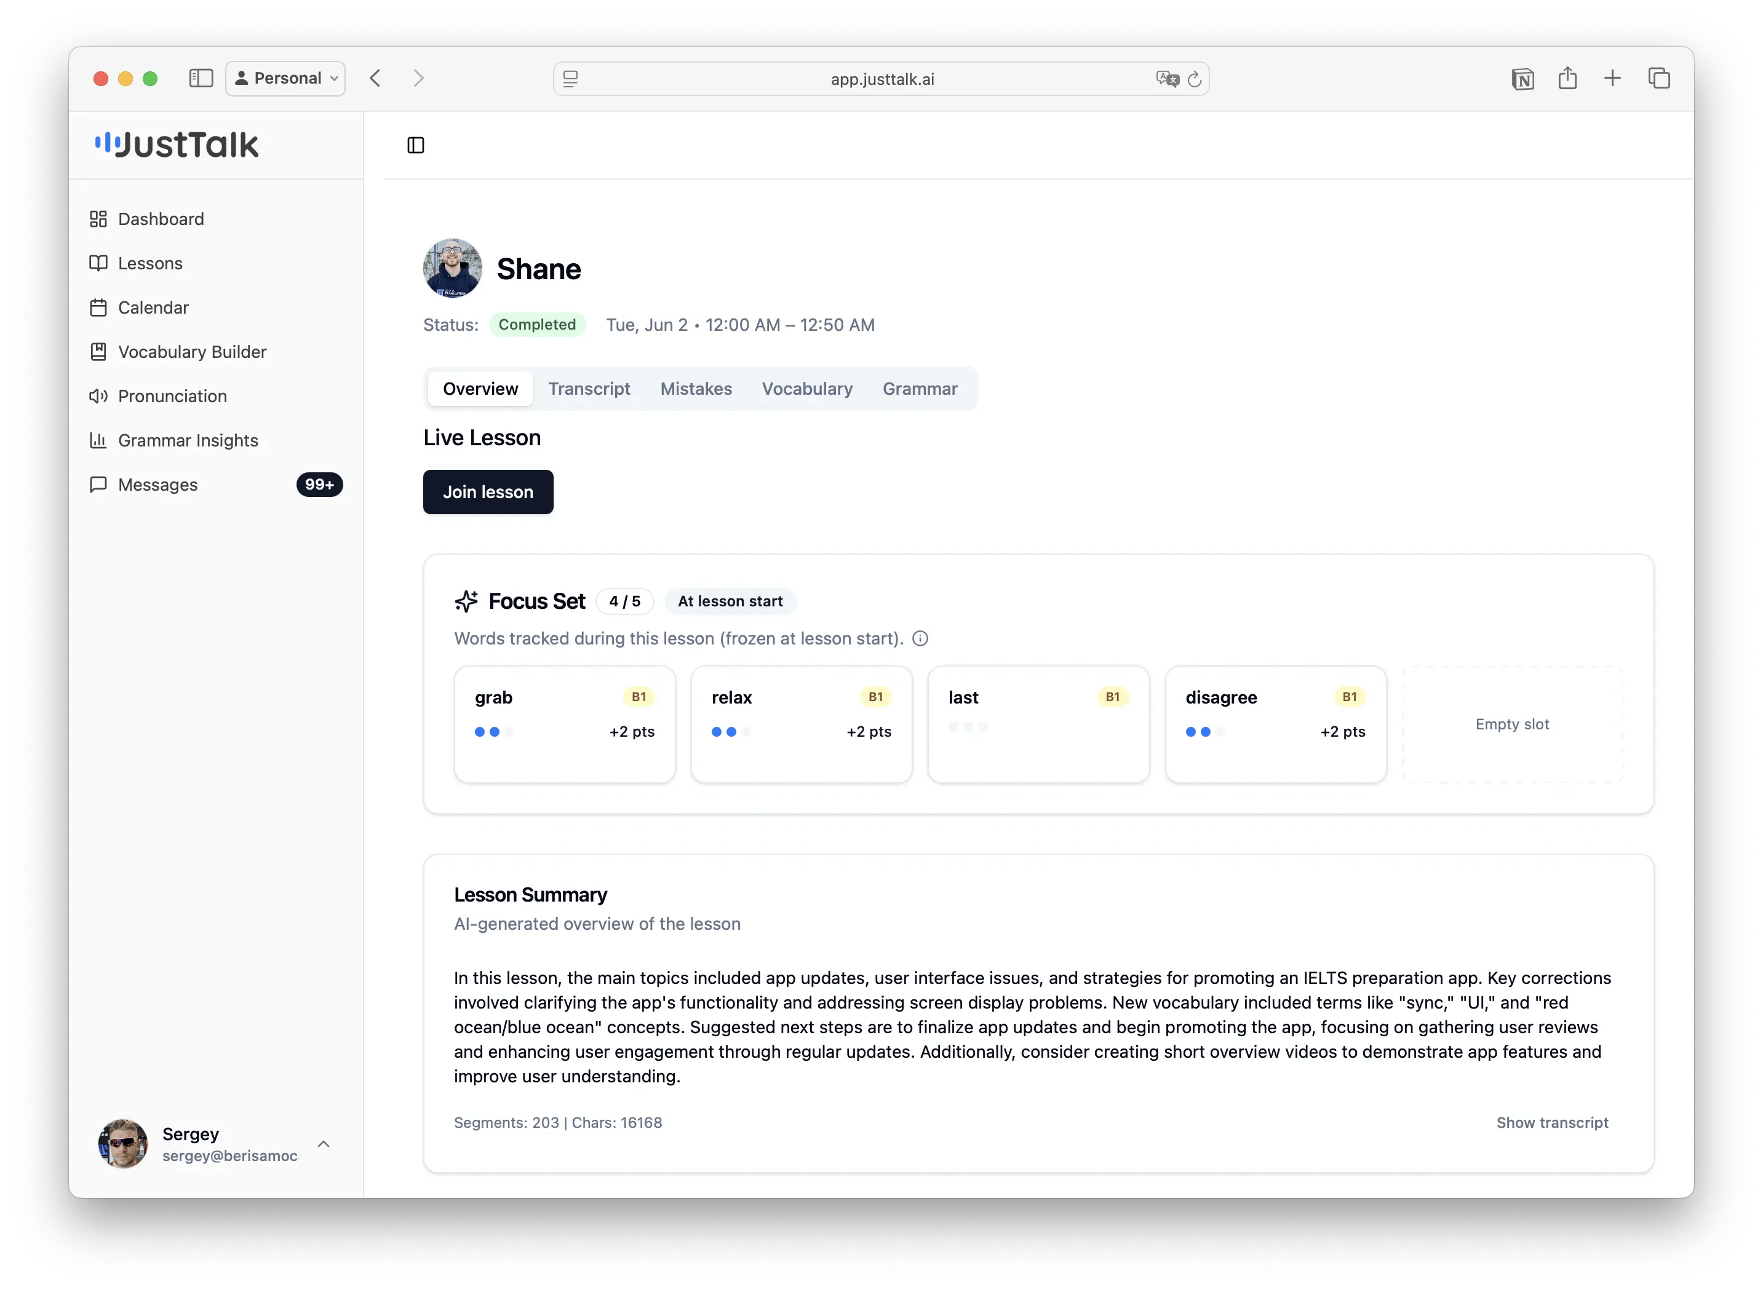Open the 'disagree' word card
This screenshot has height=1289, width=1763.
click(x=1275, y=724)
